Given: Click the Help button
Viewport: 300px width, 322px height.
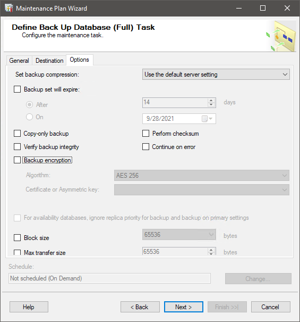Looking at the screenshot, I should coord(29,307).
